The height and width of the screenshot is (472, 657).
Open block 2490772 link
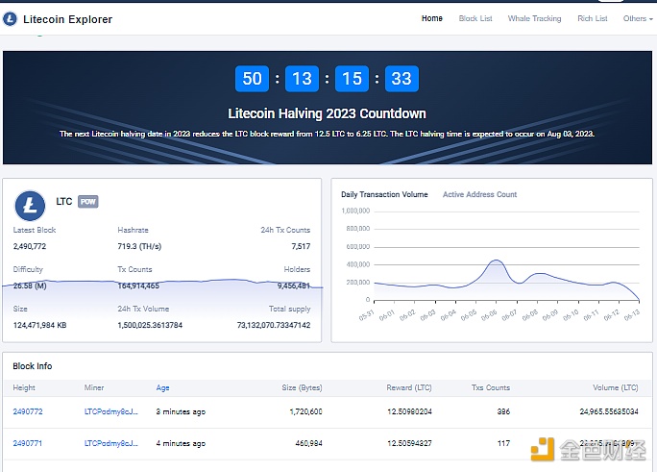[28, 411]
